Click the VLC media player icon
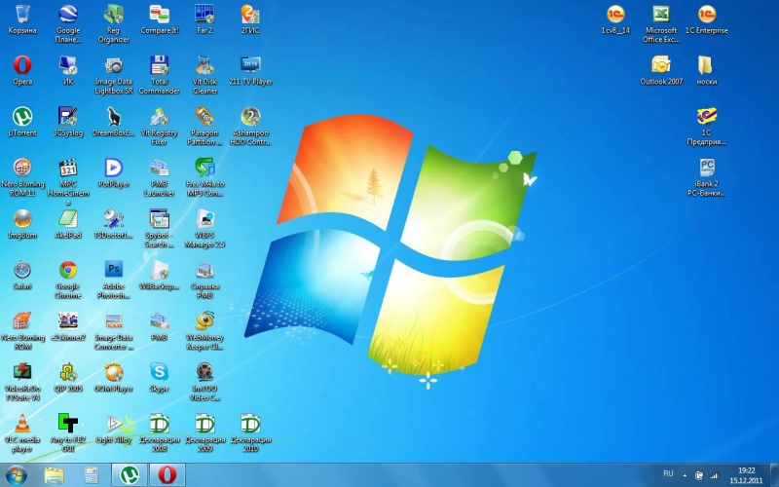779x487 pixels. point(22,424)
